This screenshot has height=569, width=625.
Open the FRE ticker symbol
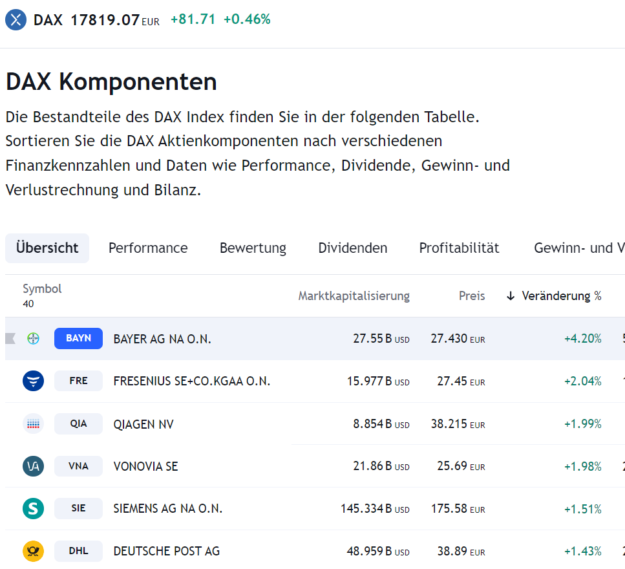78,381
